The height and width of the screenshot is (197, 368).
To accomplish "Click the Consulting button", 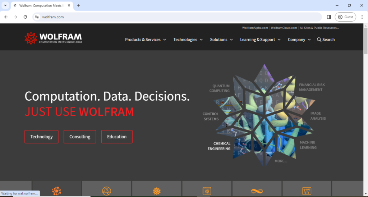I will coord(80,137).
